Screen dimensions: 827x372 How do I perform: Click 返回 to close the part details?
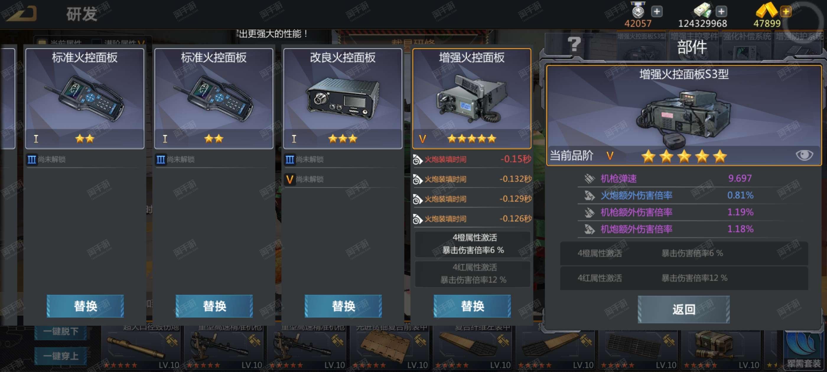683,309
